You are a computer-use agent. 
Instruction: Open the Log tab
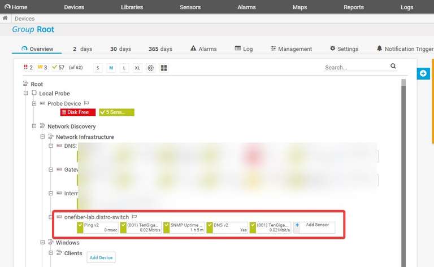[x=244, y=49]
